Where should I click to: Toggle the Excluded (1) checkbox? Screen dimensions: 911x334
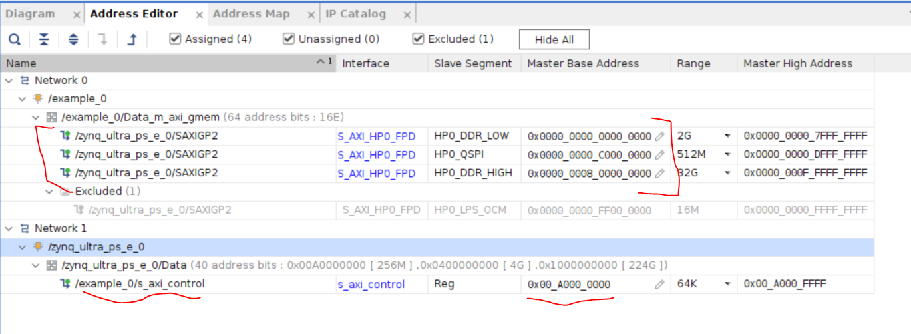click(419, 39)
